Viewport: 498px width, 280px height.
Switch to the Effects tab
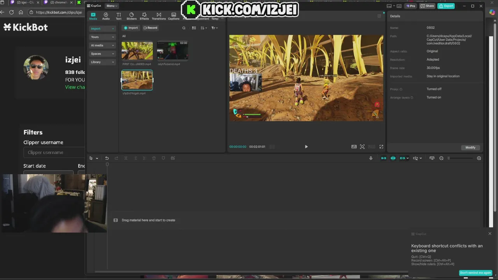[x=144, y=16]
